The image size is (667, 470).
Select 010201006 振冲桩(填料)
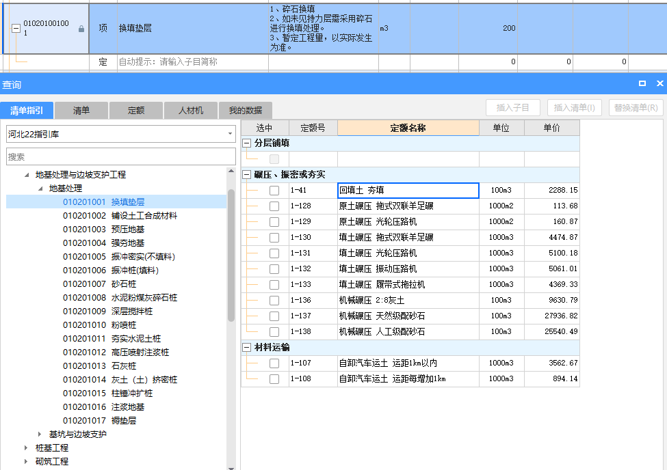point(111,271)
